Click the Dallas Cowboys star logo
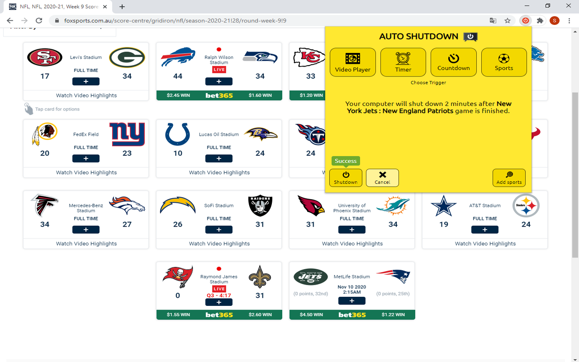This screenshot has width=579, height=362. pyautogui.click(x=444, y=205)
